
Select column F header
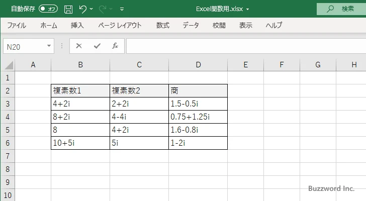click(282, 65)
